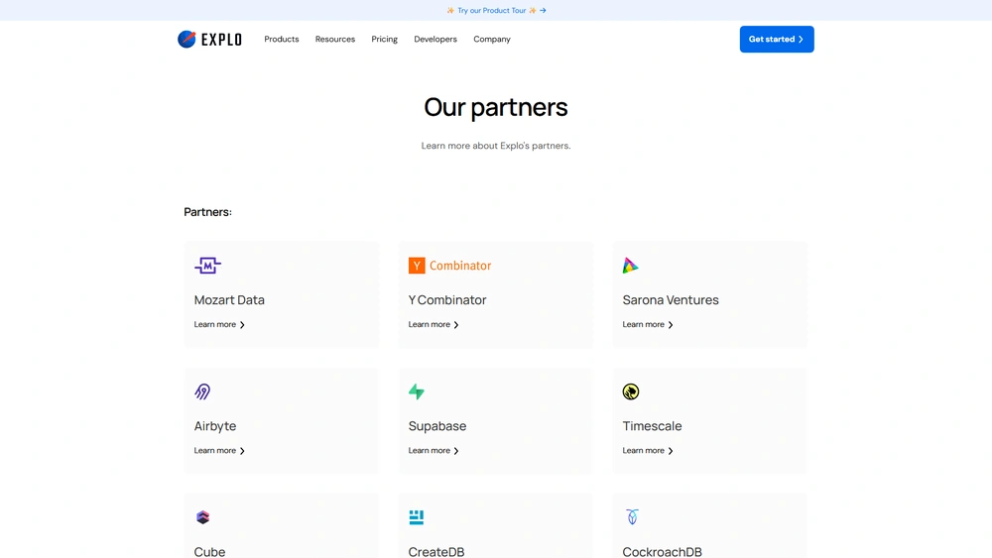Viewport: 992px width, 558px height.
Task: Select the Mozart Data card title
Action: (x=229, y=300)
